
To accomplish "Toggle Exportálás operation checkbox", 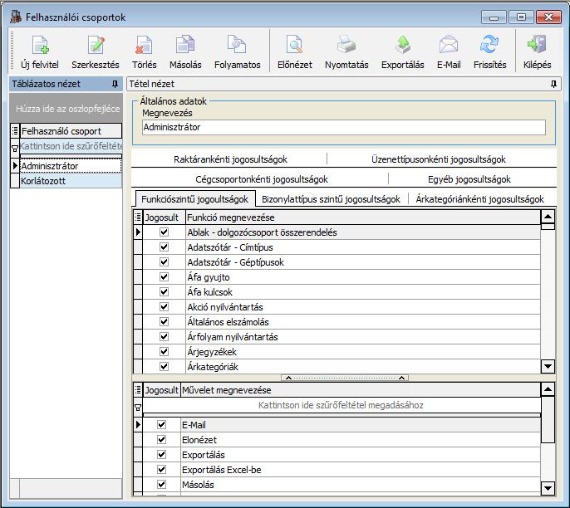I will point(161,454).
